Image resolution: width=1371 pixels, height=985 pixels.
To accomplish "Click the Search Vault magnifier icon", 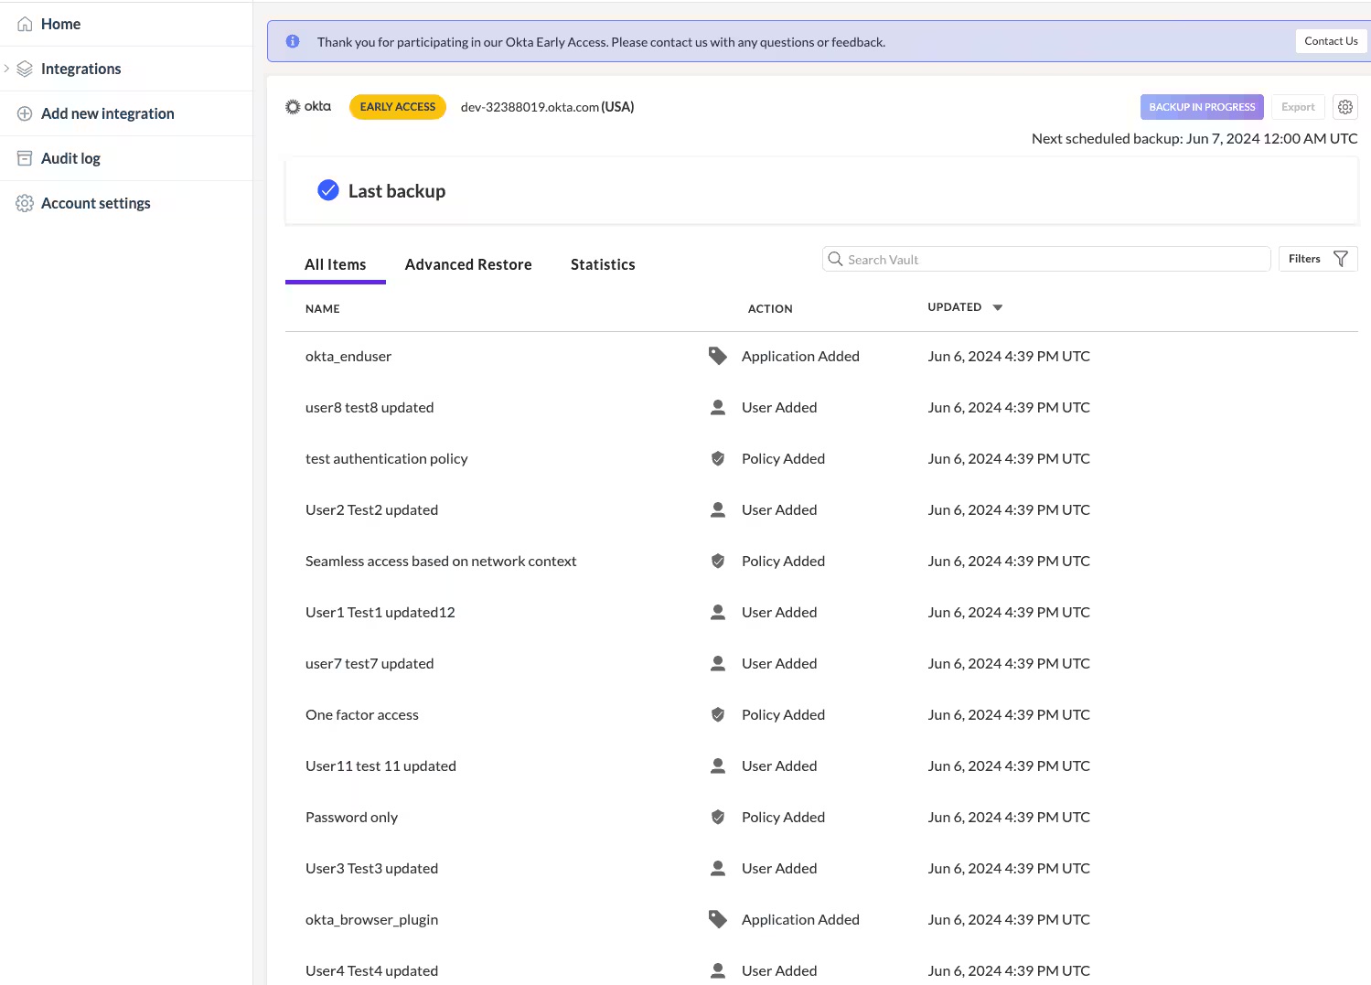I will pos(835,259).
